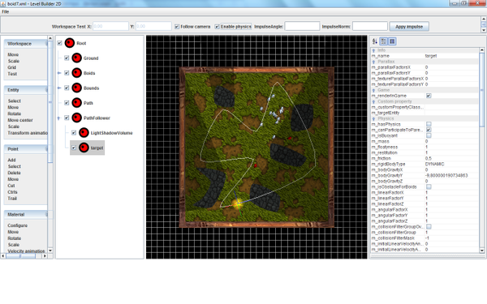Click the ImpulseNorm input field
This screenshot has width=487, height=304.
[370, 27]
